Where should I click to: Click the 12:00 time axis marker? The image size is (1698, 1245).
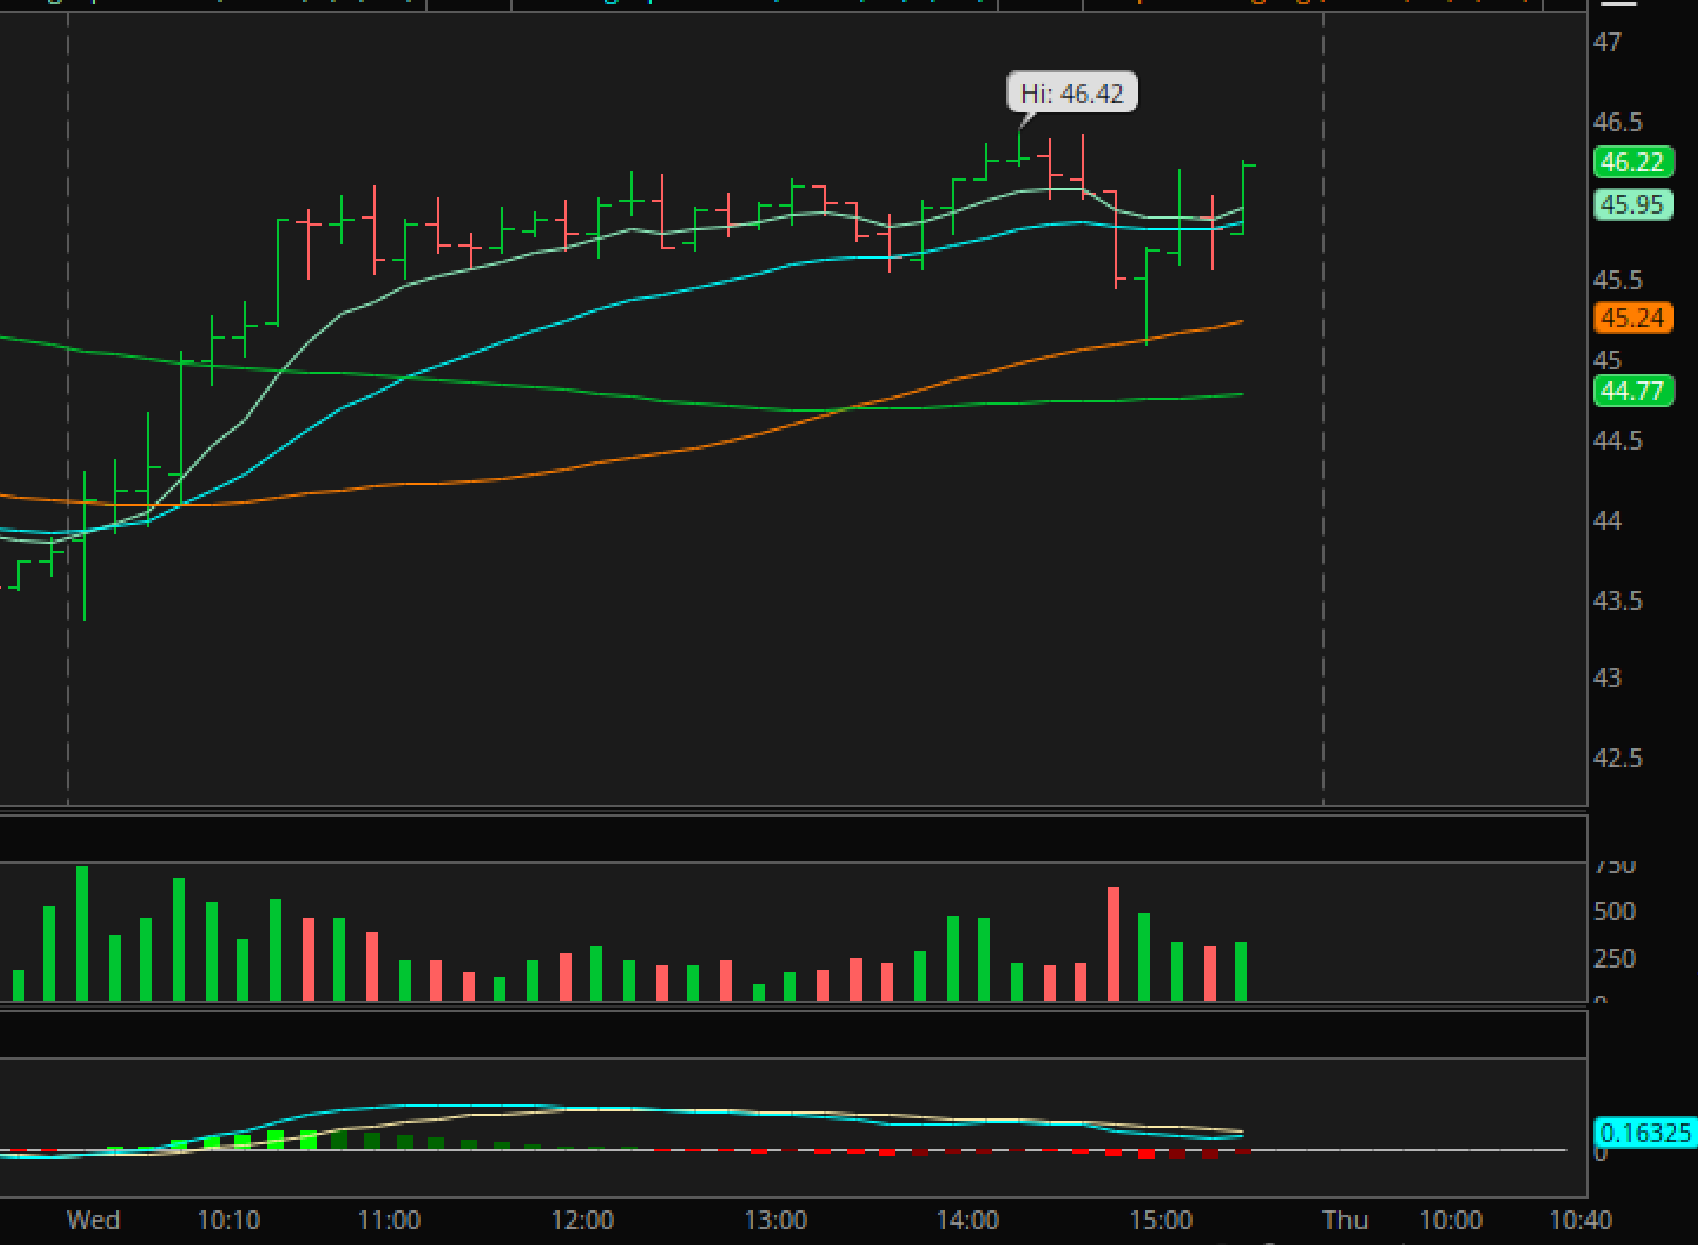(582, 1220)
